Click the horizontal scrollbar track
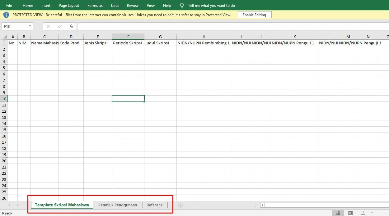 coord(327,205)
